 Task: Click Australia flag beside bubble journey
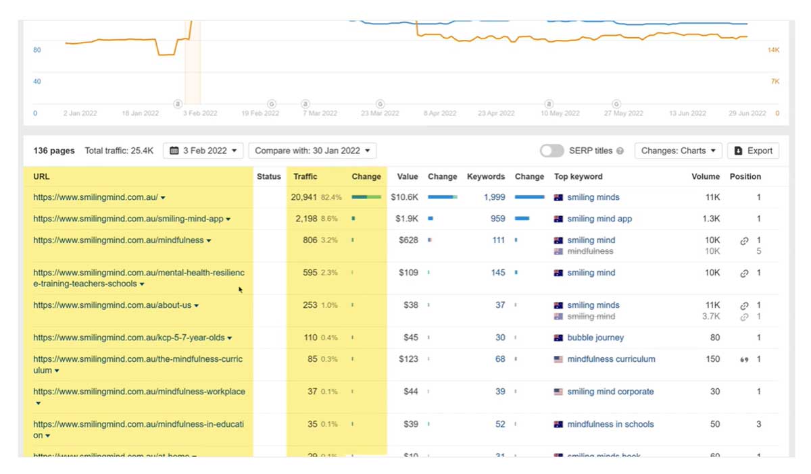pyautogui.click(x=558, y=338)
